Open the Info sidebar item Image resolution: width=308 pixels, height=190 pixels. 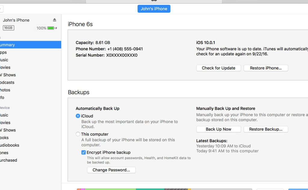[30, 97]
